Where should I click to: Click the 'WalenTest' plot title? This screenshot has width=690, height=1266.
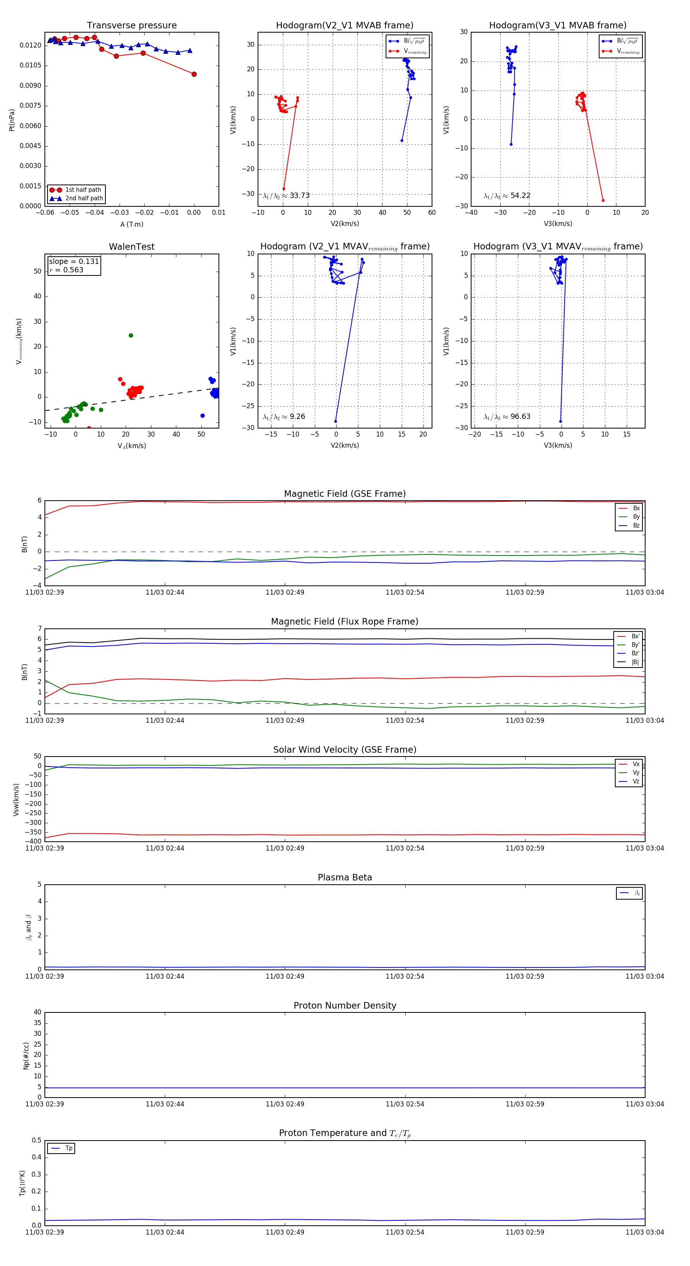click(x=131, y=247)
